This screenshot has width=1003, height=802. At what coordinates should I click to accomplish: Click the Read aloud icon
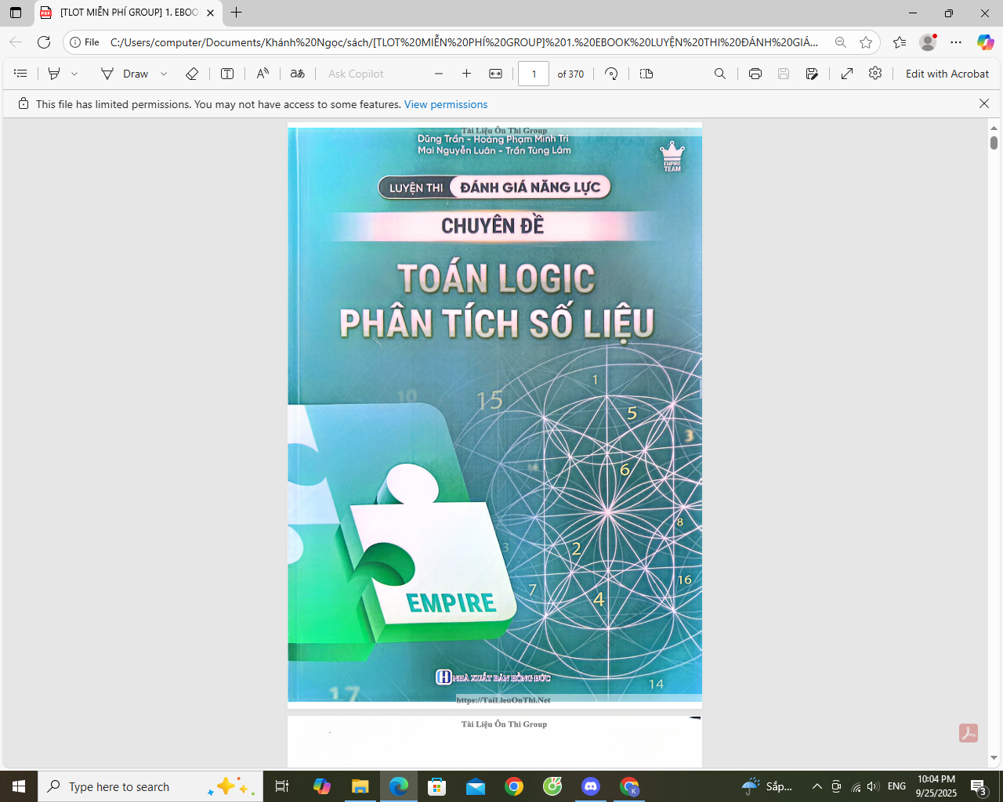tap(263, 74)
